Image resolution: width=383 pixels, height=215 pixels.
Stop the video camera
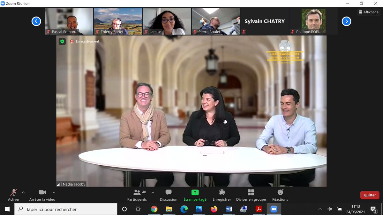tap(42, 195)
